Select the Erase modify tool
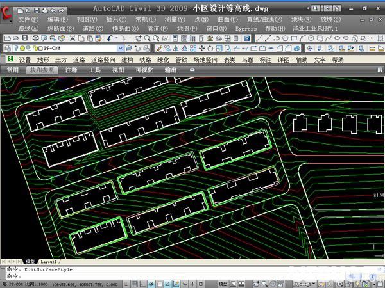 click(159, 48)
